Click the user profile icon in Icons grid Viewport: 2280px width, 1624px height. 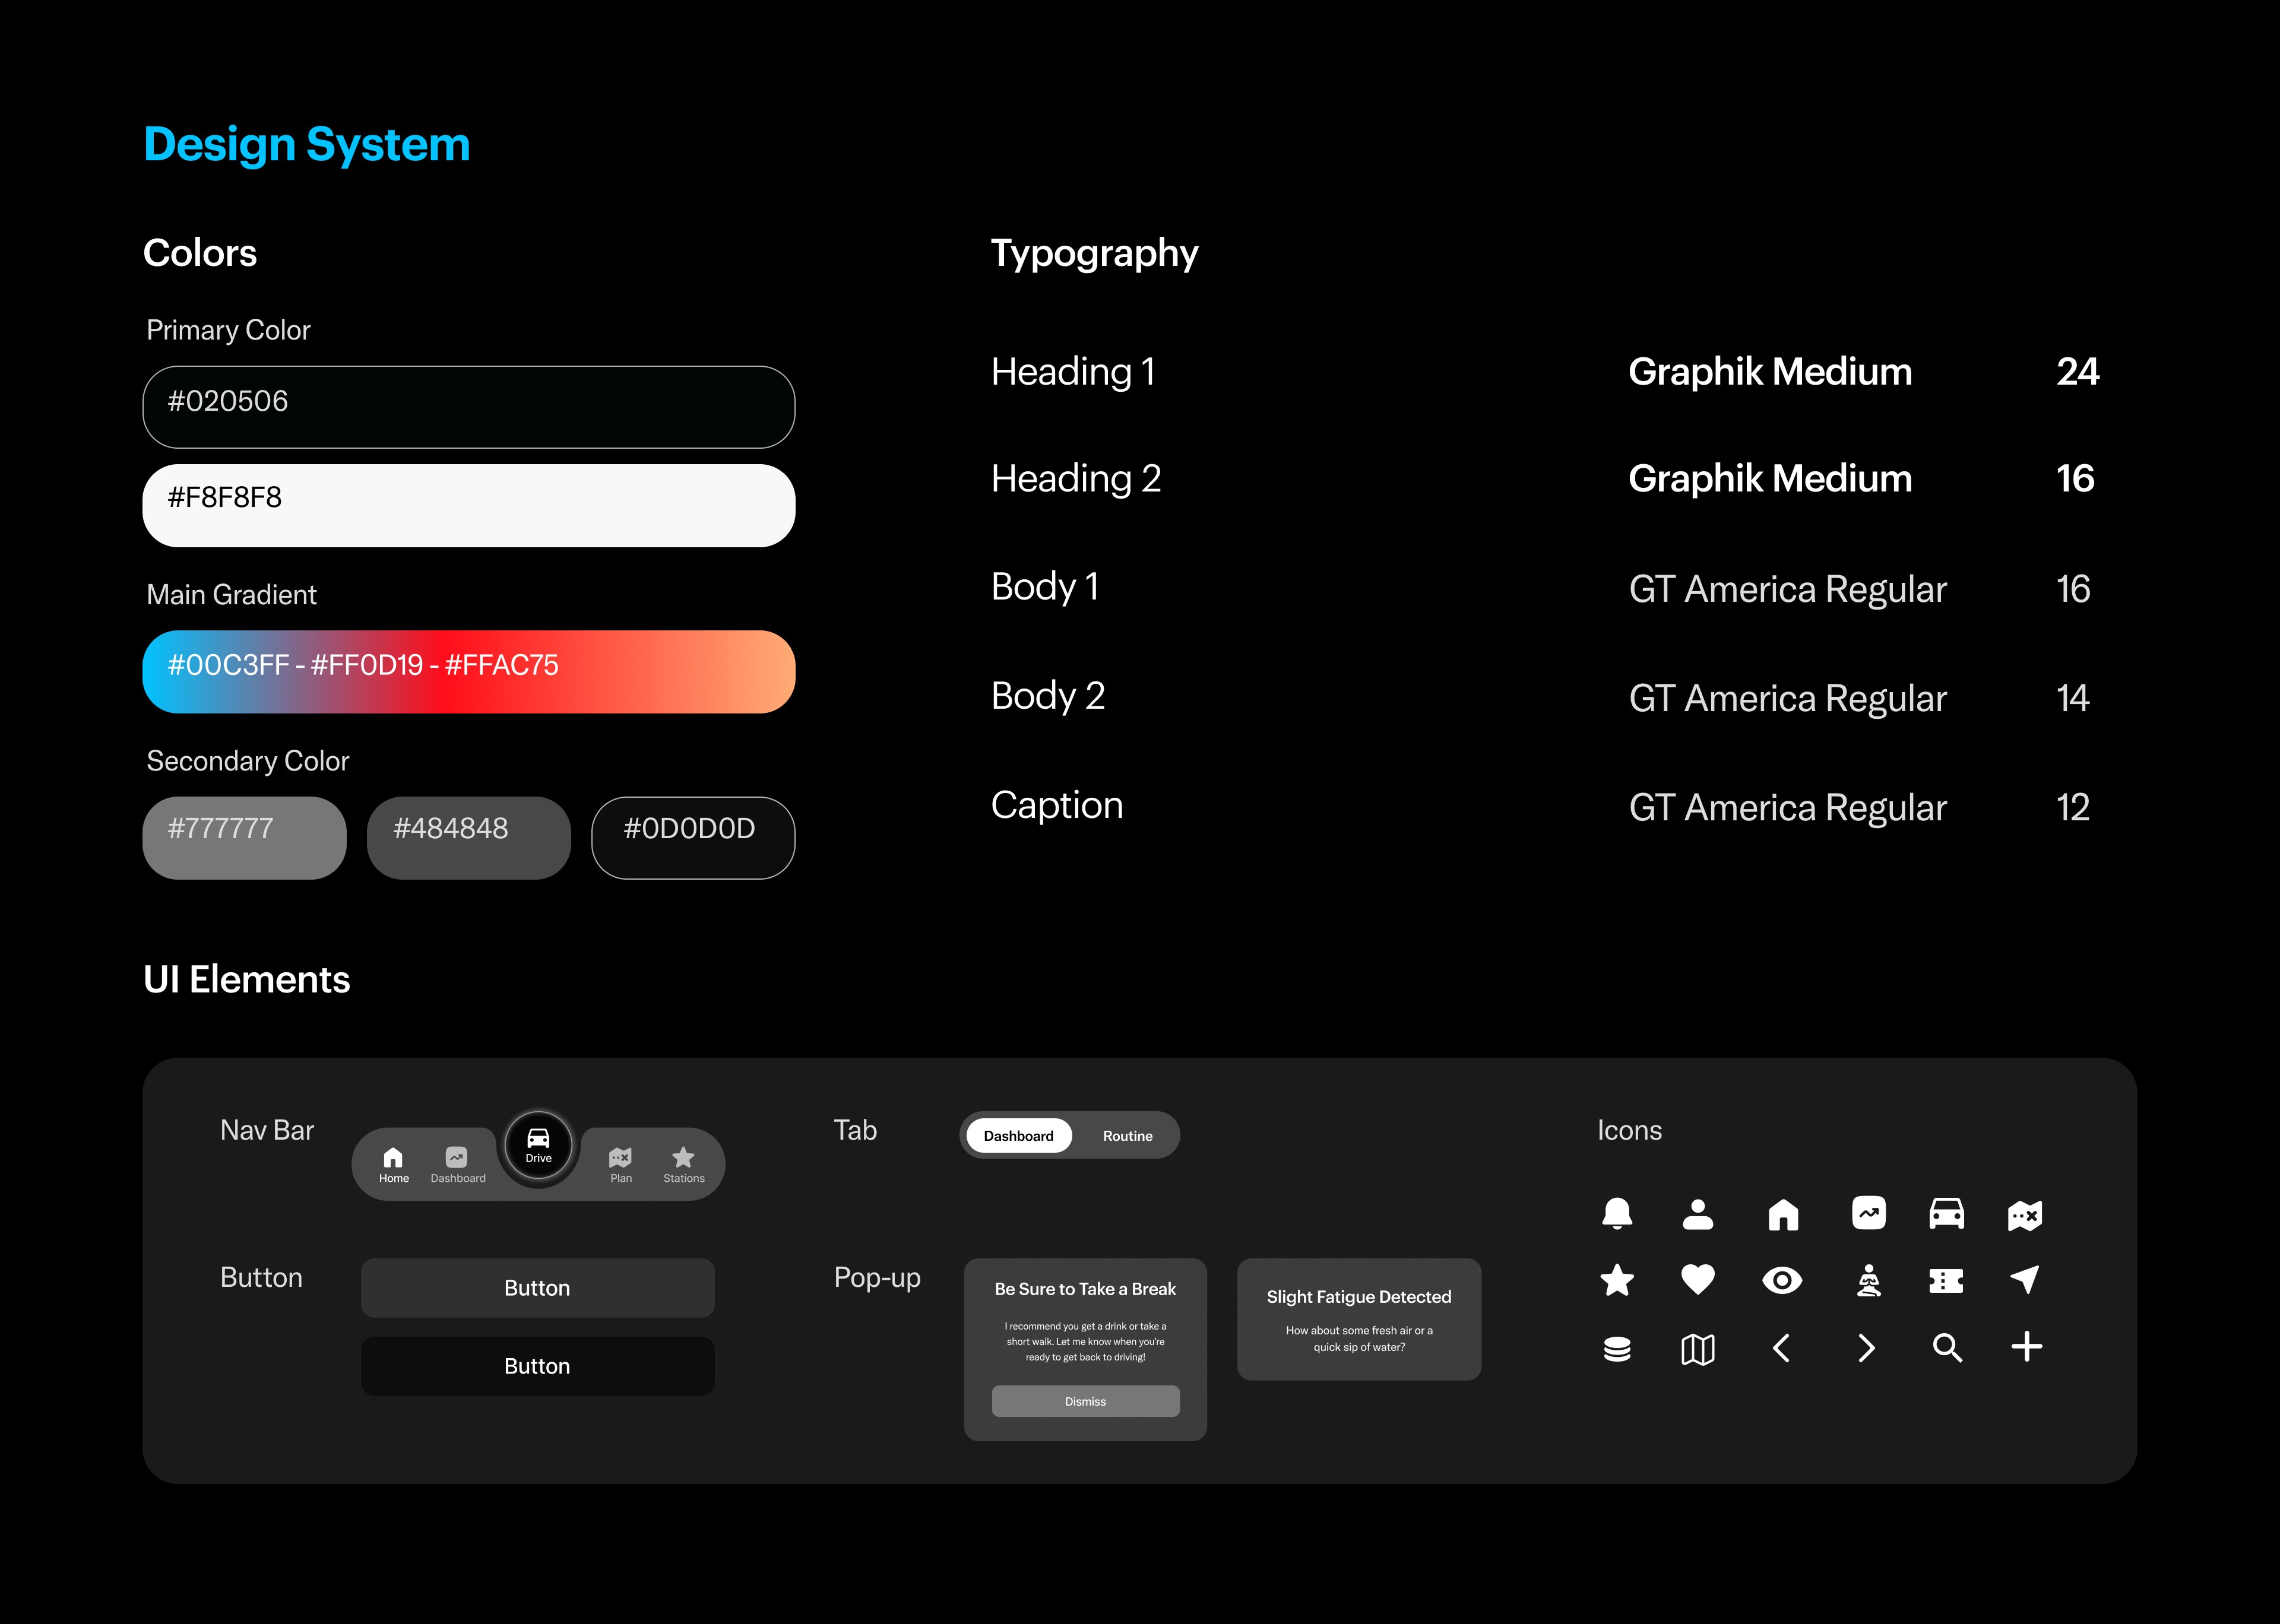coord(1697,1214)
